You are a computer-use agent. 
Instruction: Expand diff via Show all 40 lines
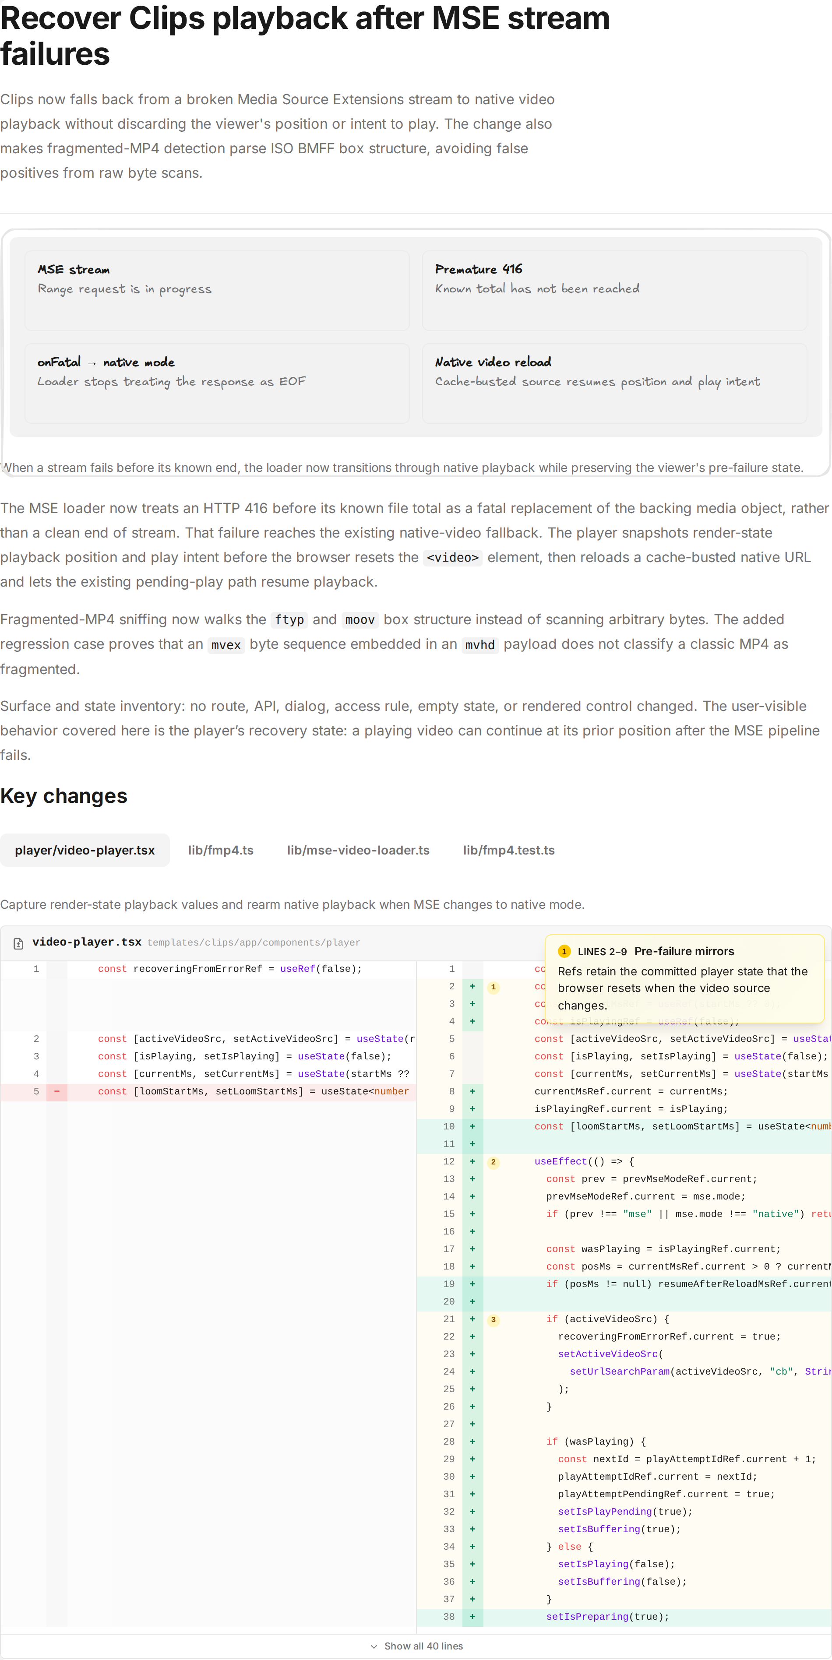pyautogui.click(x=416, y=1646)
